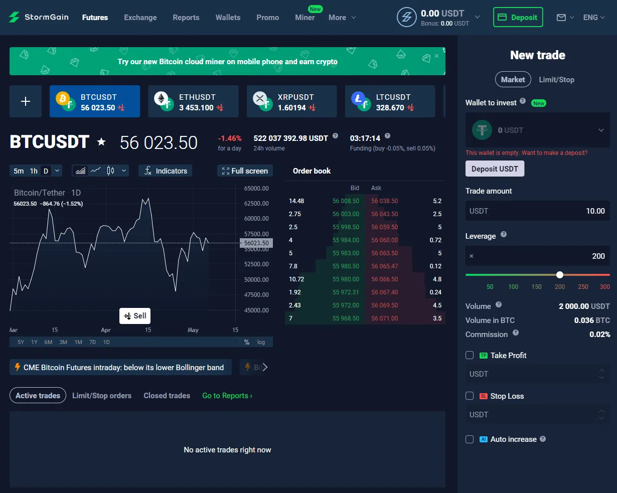617x493 pixels.
Task: Enable the Take Profit checkbox
Action: (470, 355)
